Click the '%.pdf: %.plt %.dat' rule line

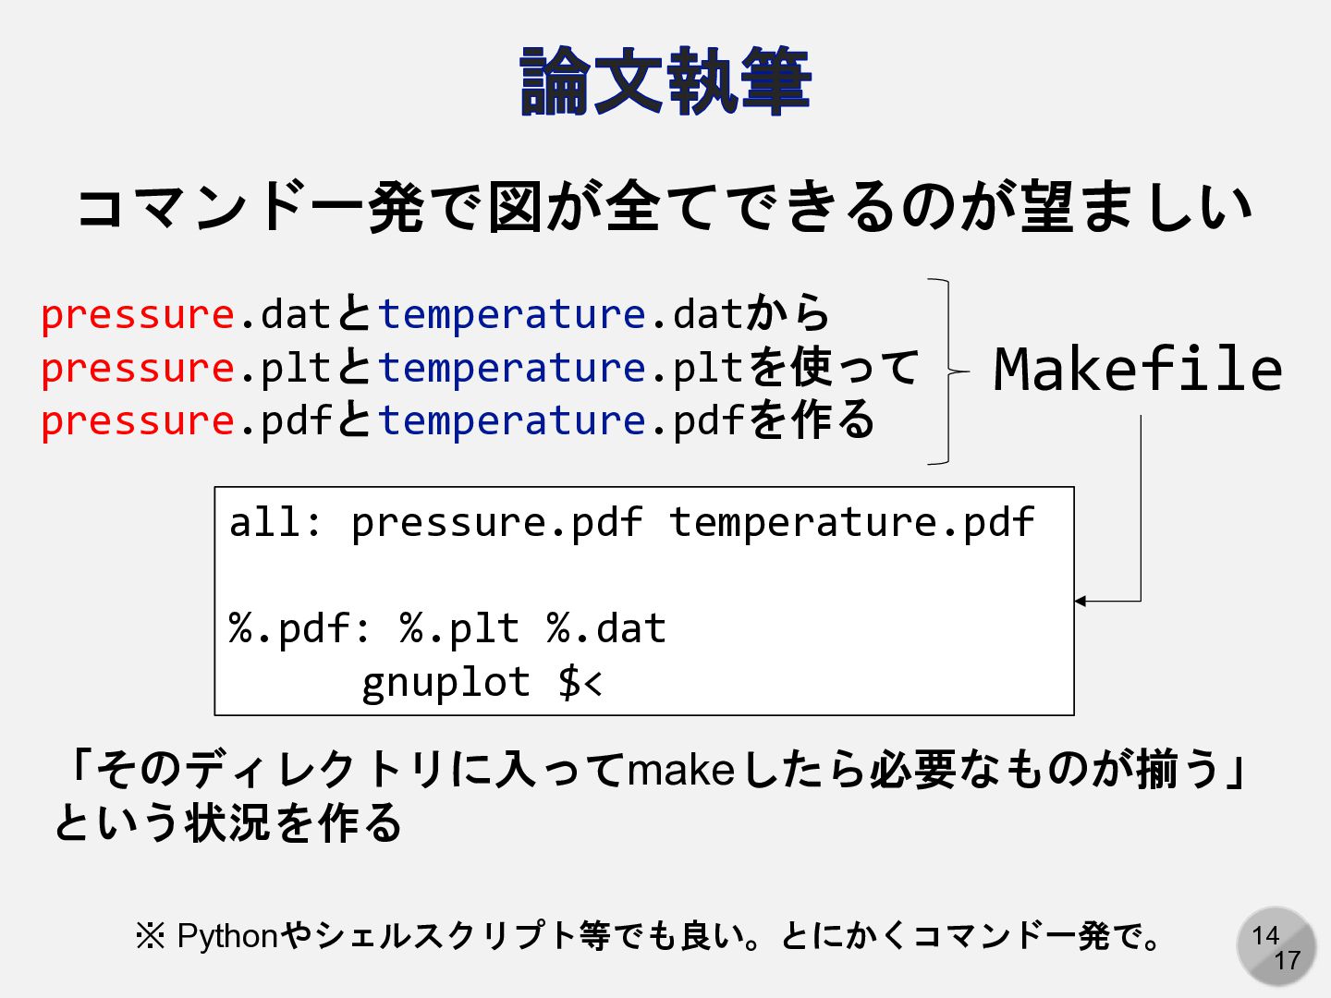pyautogui.click(x=447, y=629)
